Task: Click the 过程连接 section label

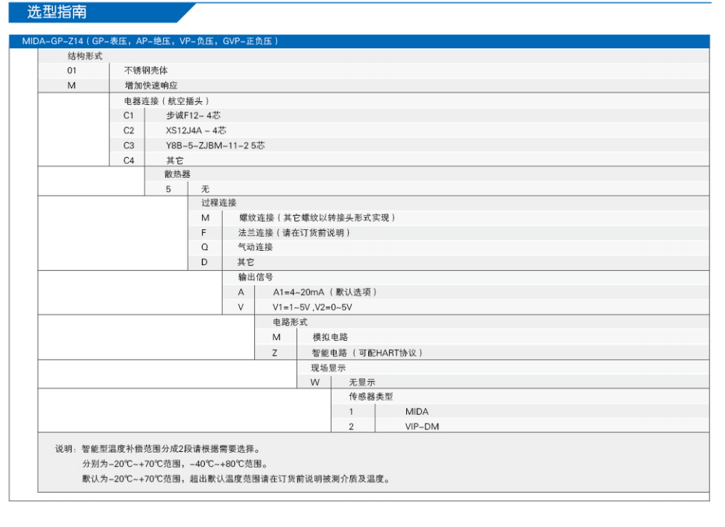Action: [218, 202]
